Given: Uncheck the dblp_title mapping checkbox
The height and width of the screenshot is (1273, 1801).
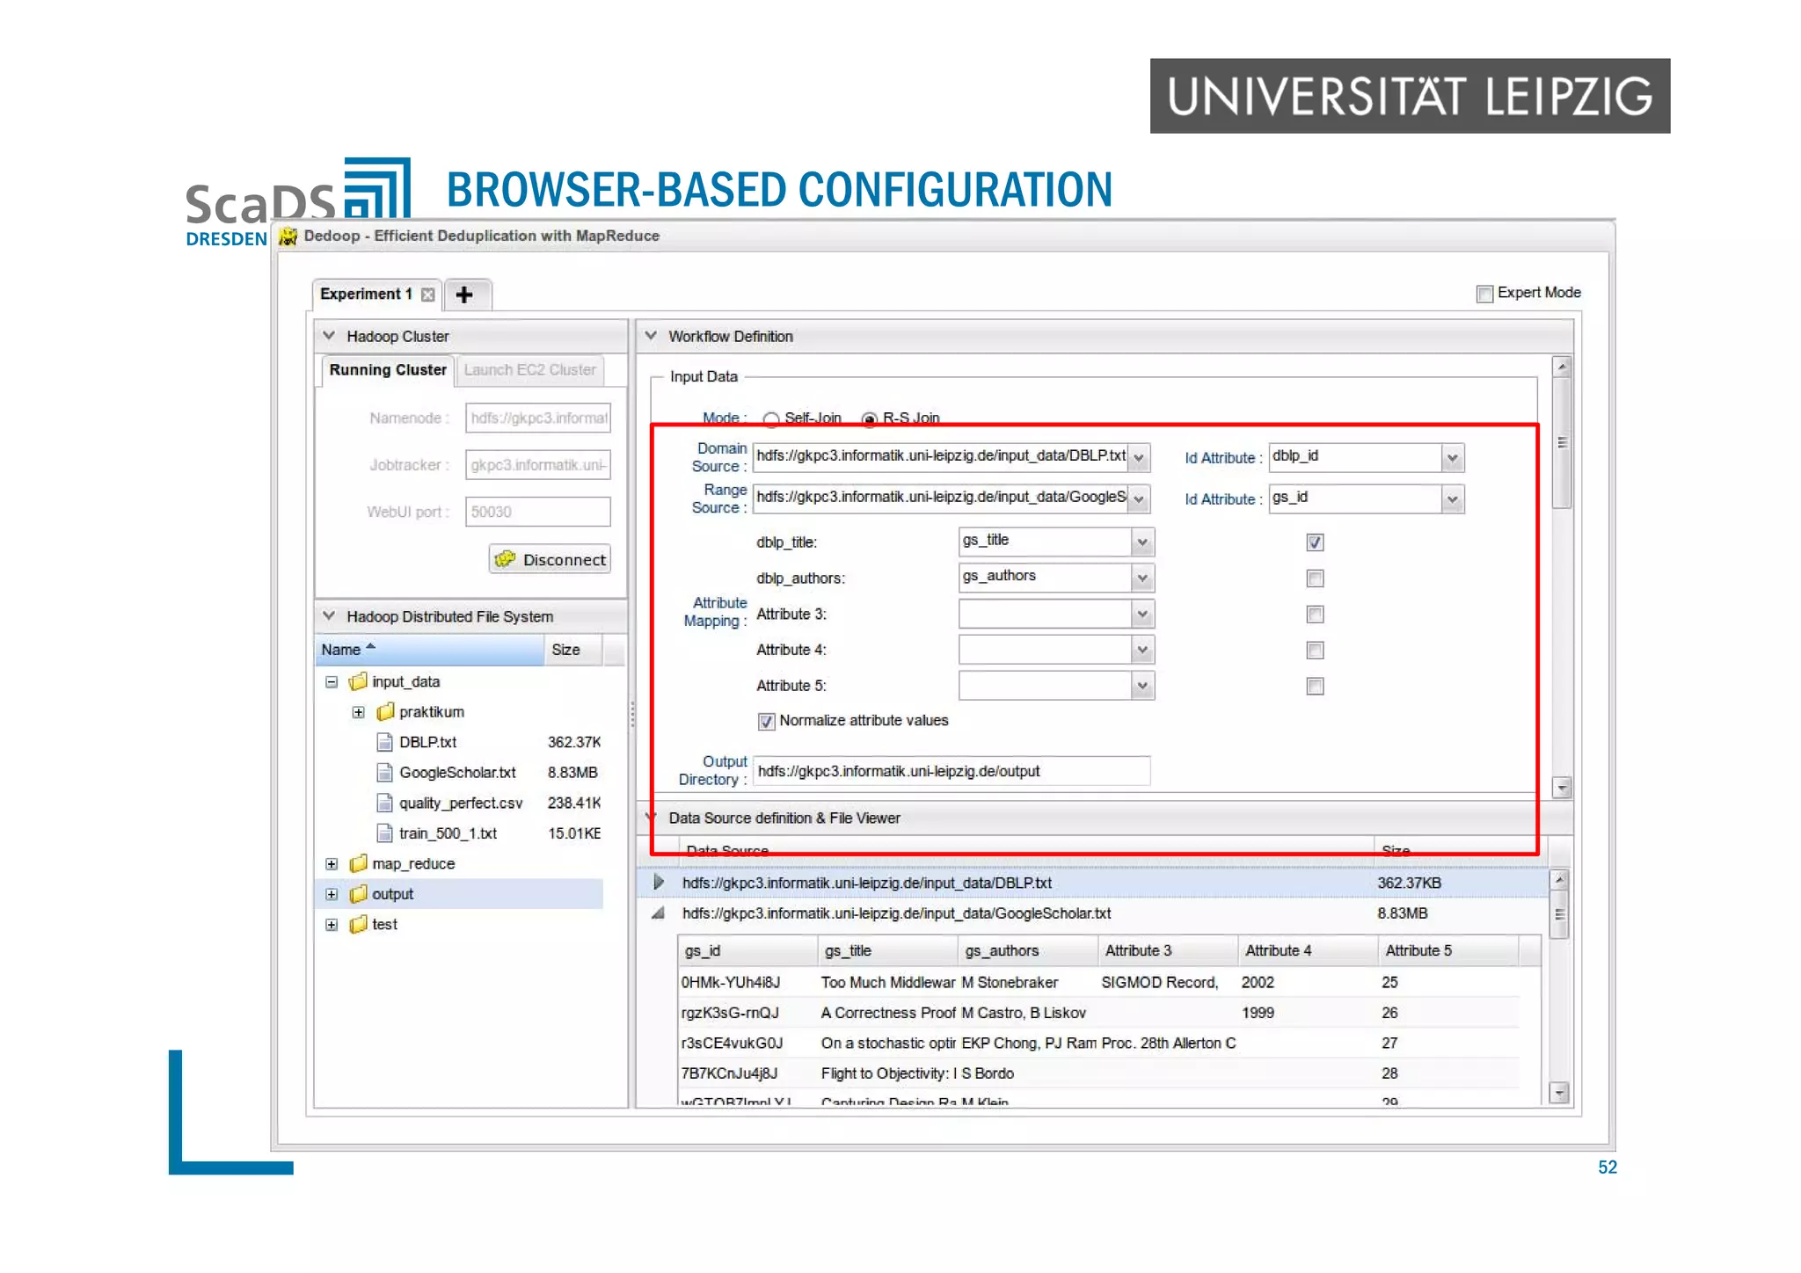Looking at the screenshot, I should (1315, 542).
